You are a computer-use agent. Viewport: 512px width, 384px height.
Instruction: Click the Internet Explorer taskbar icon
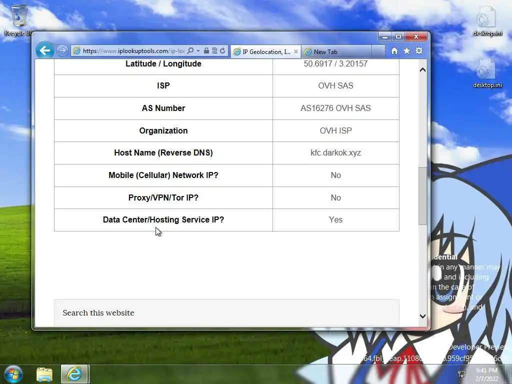coord(74,374)
